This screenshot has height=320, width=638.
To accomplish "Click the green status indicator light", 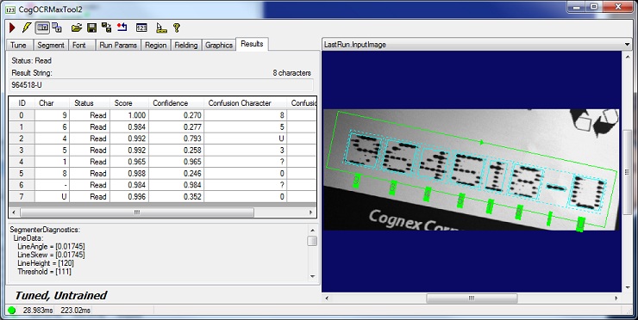I will [12, 311].
